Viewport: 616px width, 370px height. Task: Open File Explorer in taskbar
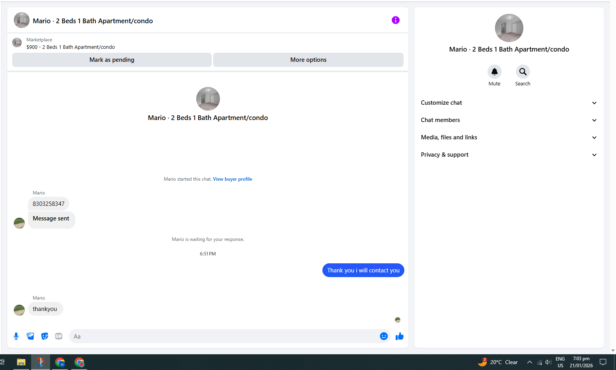[21, 362]
